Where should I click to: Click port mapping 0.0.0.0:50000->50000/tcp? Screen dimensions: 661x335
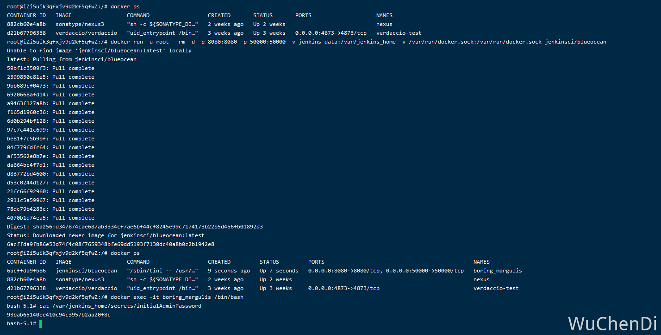point(425,271)
